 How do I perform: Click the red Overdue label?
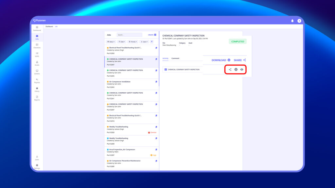(152, 133)
